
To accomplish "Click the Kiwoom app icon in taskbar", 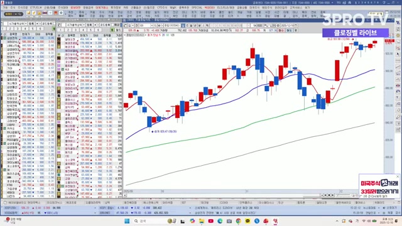I will tap(275, 221).
